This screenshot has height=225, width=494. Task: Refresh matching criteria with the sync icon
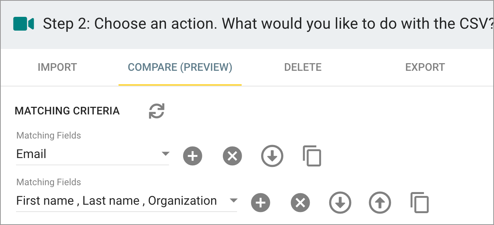(x=156, y=111)
